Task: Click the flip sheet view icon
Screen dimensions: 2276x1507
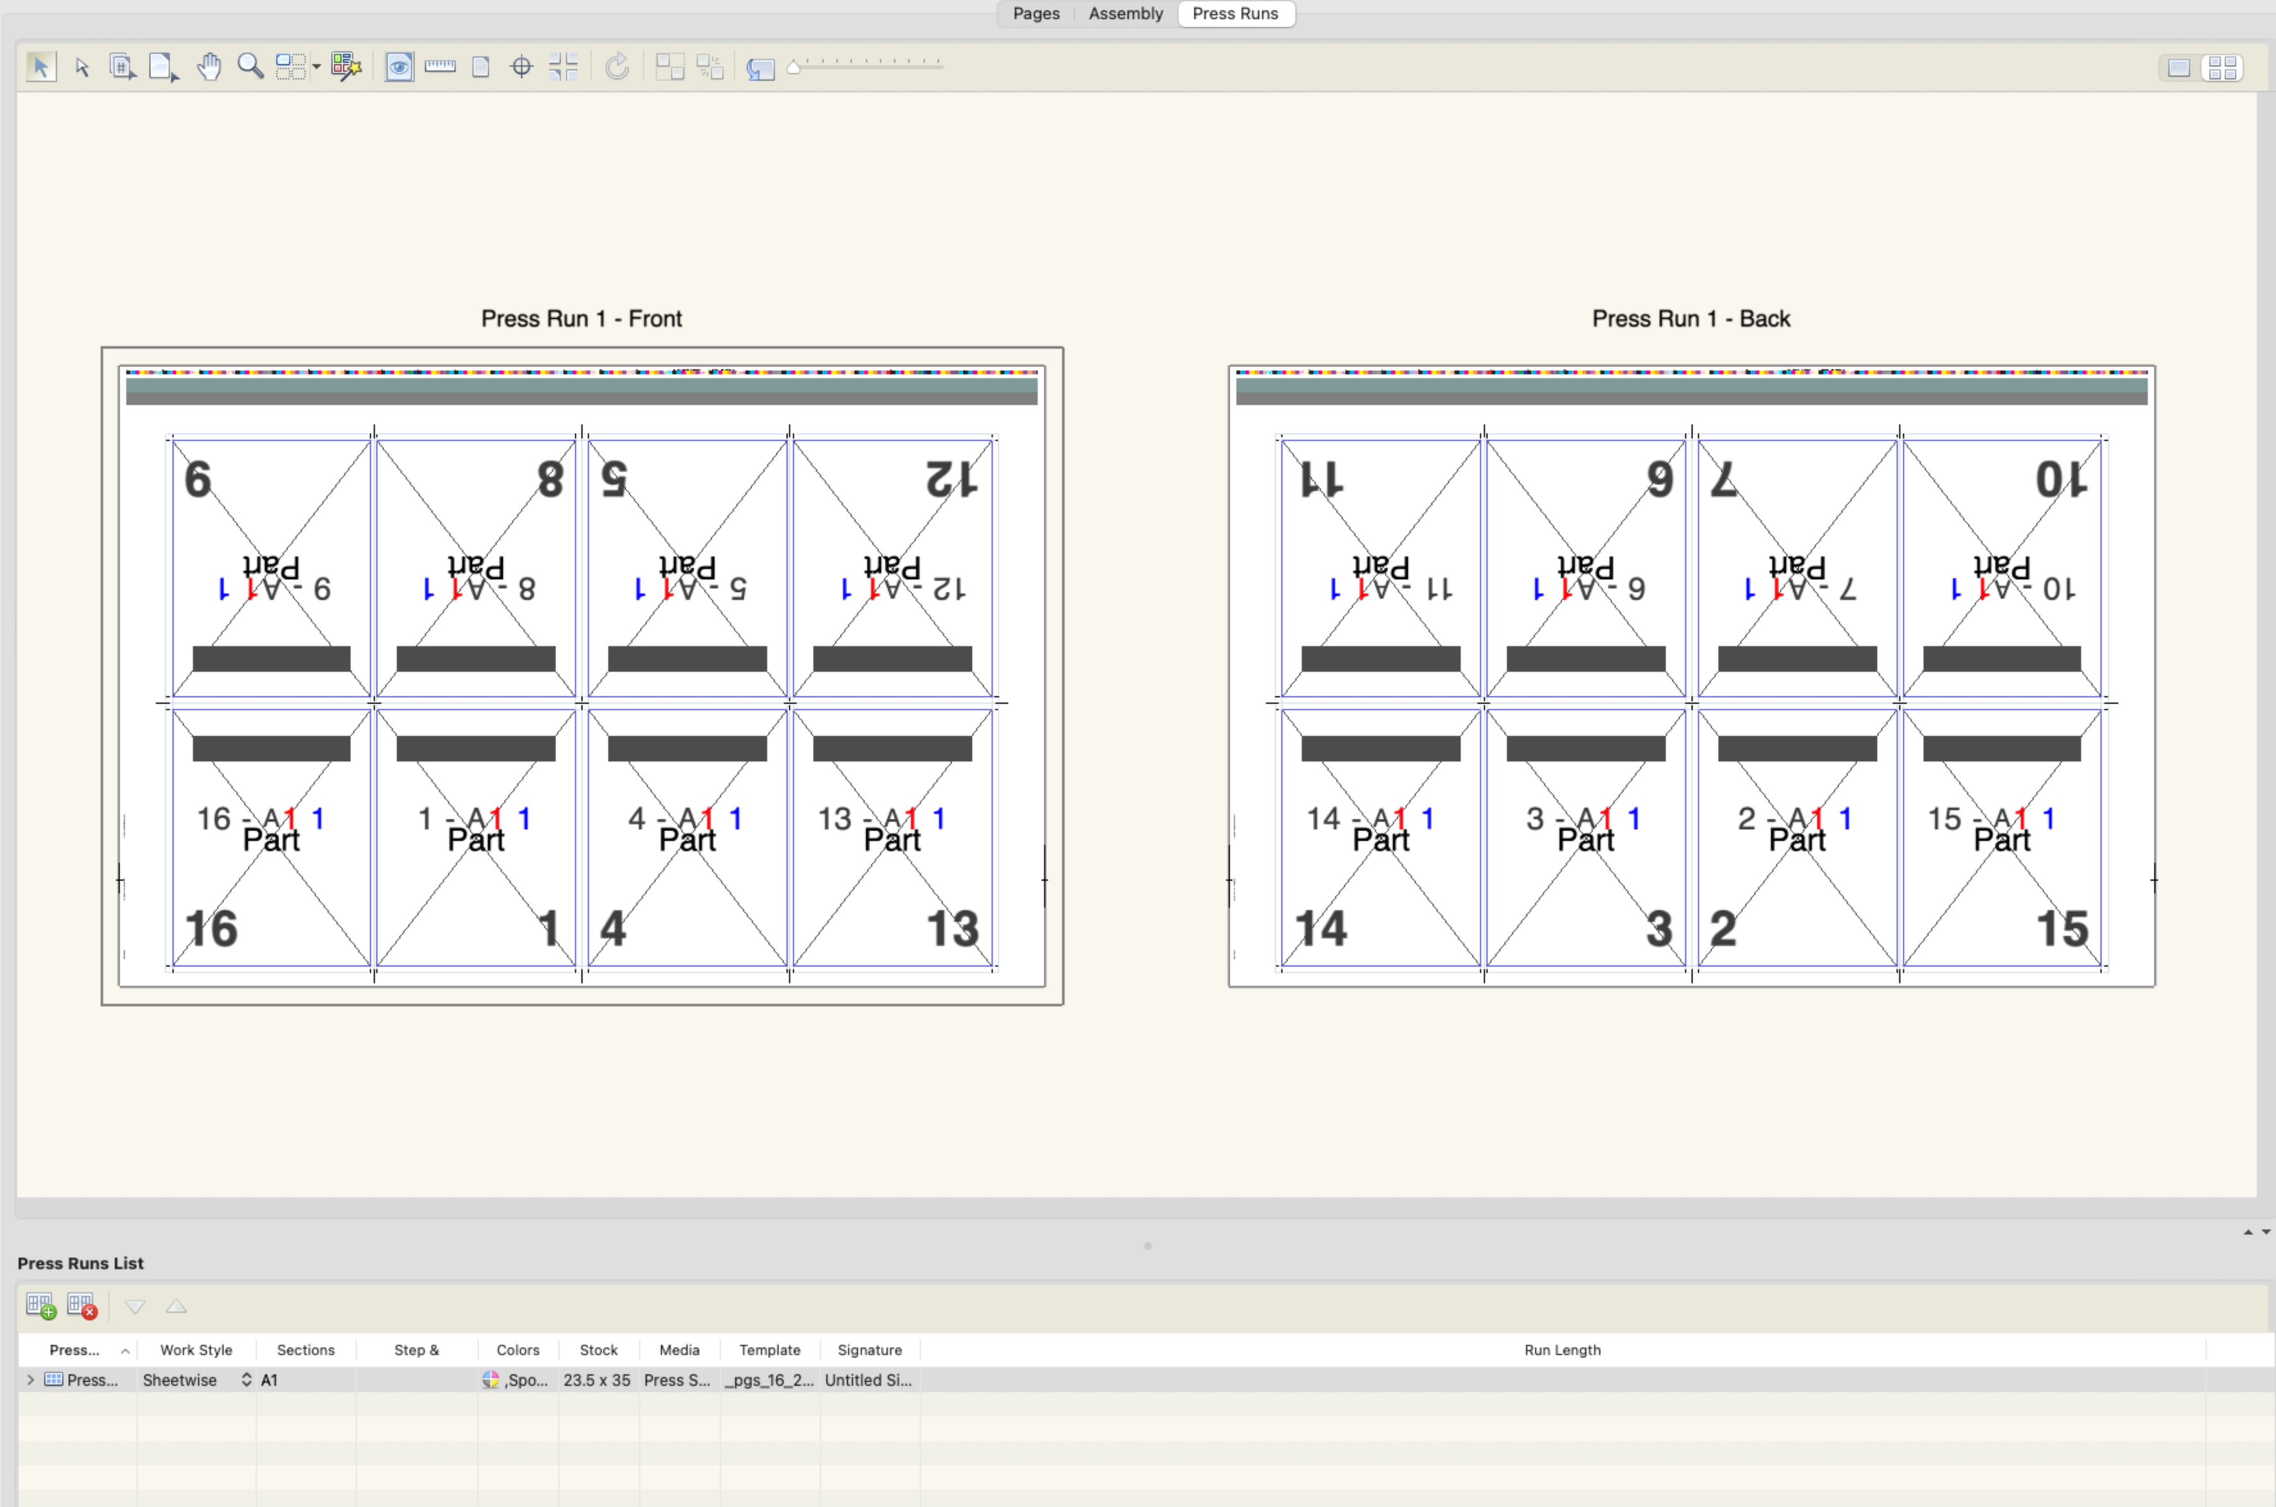Action: [760, 68]
